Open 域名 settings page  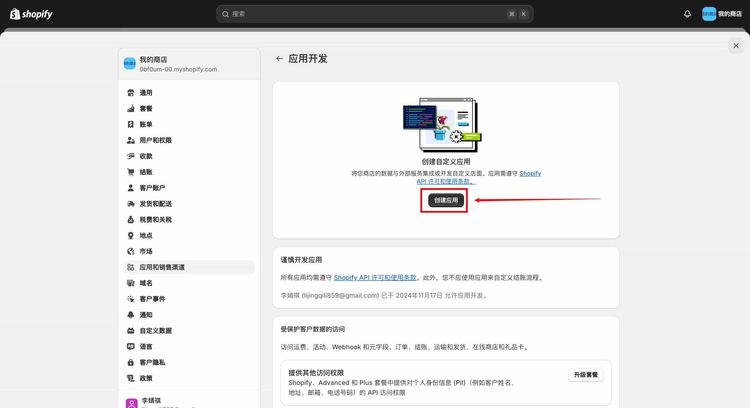[146, 283]
